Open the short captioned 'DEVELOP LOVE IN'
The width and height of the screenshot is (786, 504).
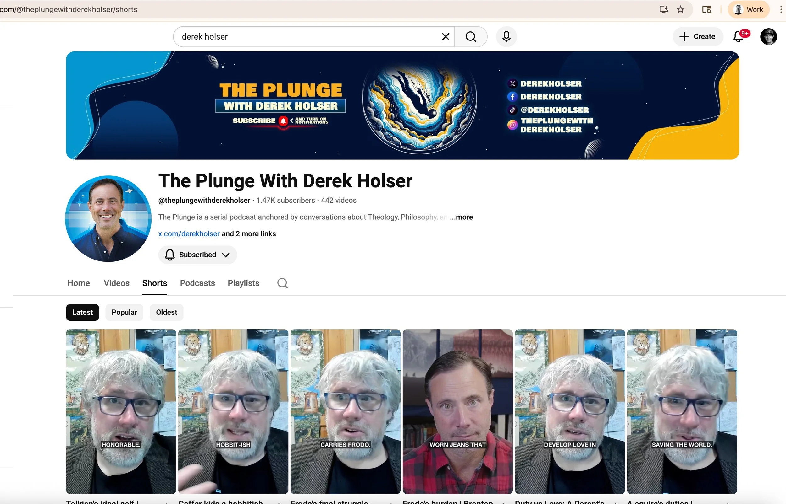(x=570, y=411)
